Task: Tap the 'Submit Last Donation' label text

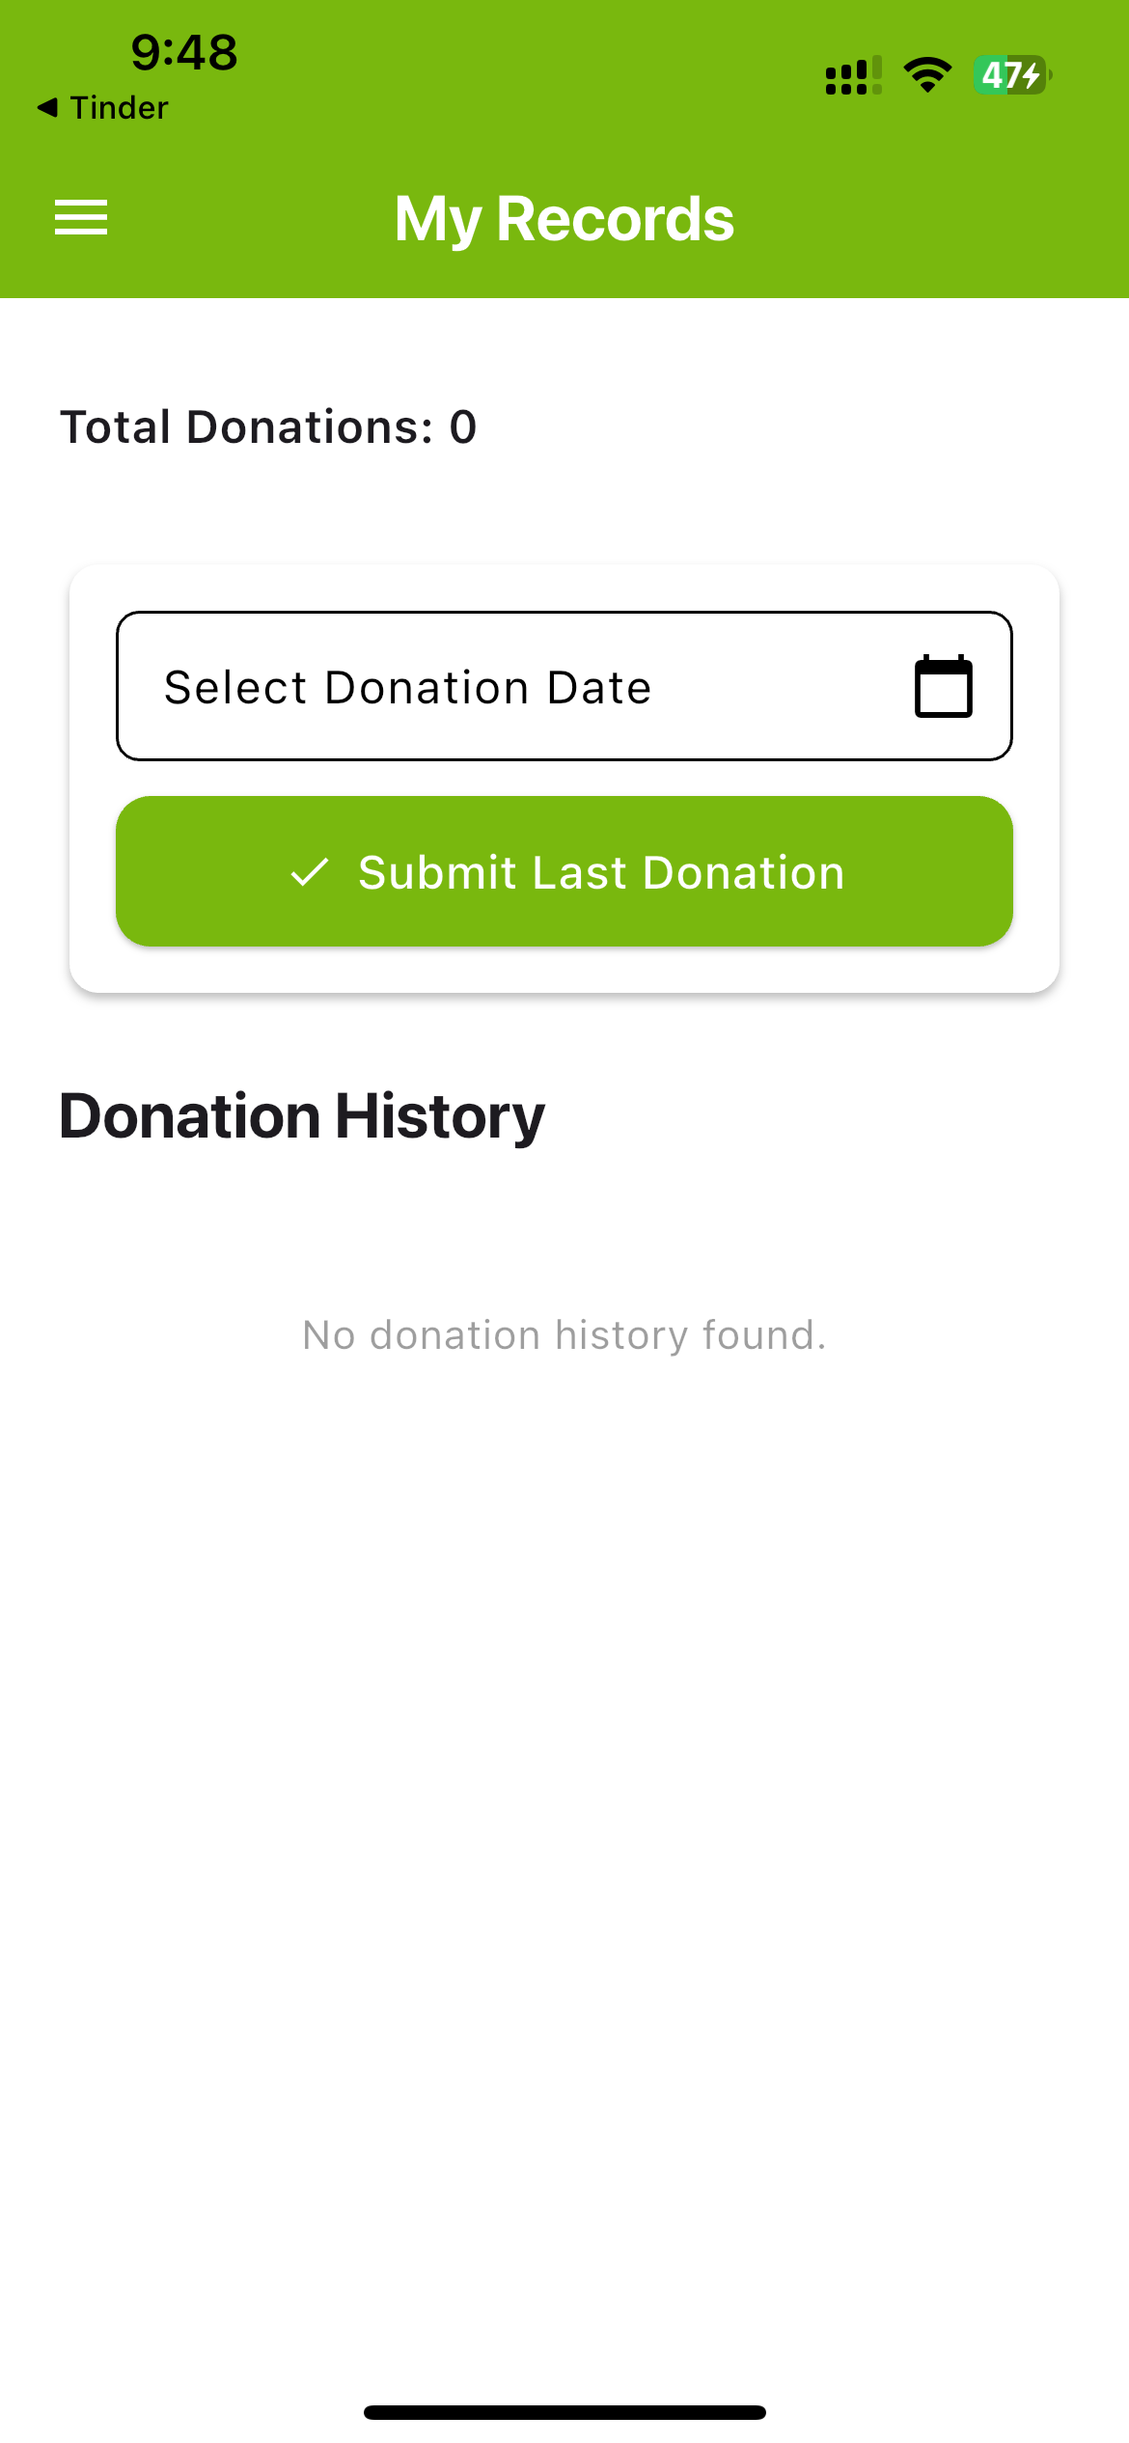Action: point(602,873)
